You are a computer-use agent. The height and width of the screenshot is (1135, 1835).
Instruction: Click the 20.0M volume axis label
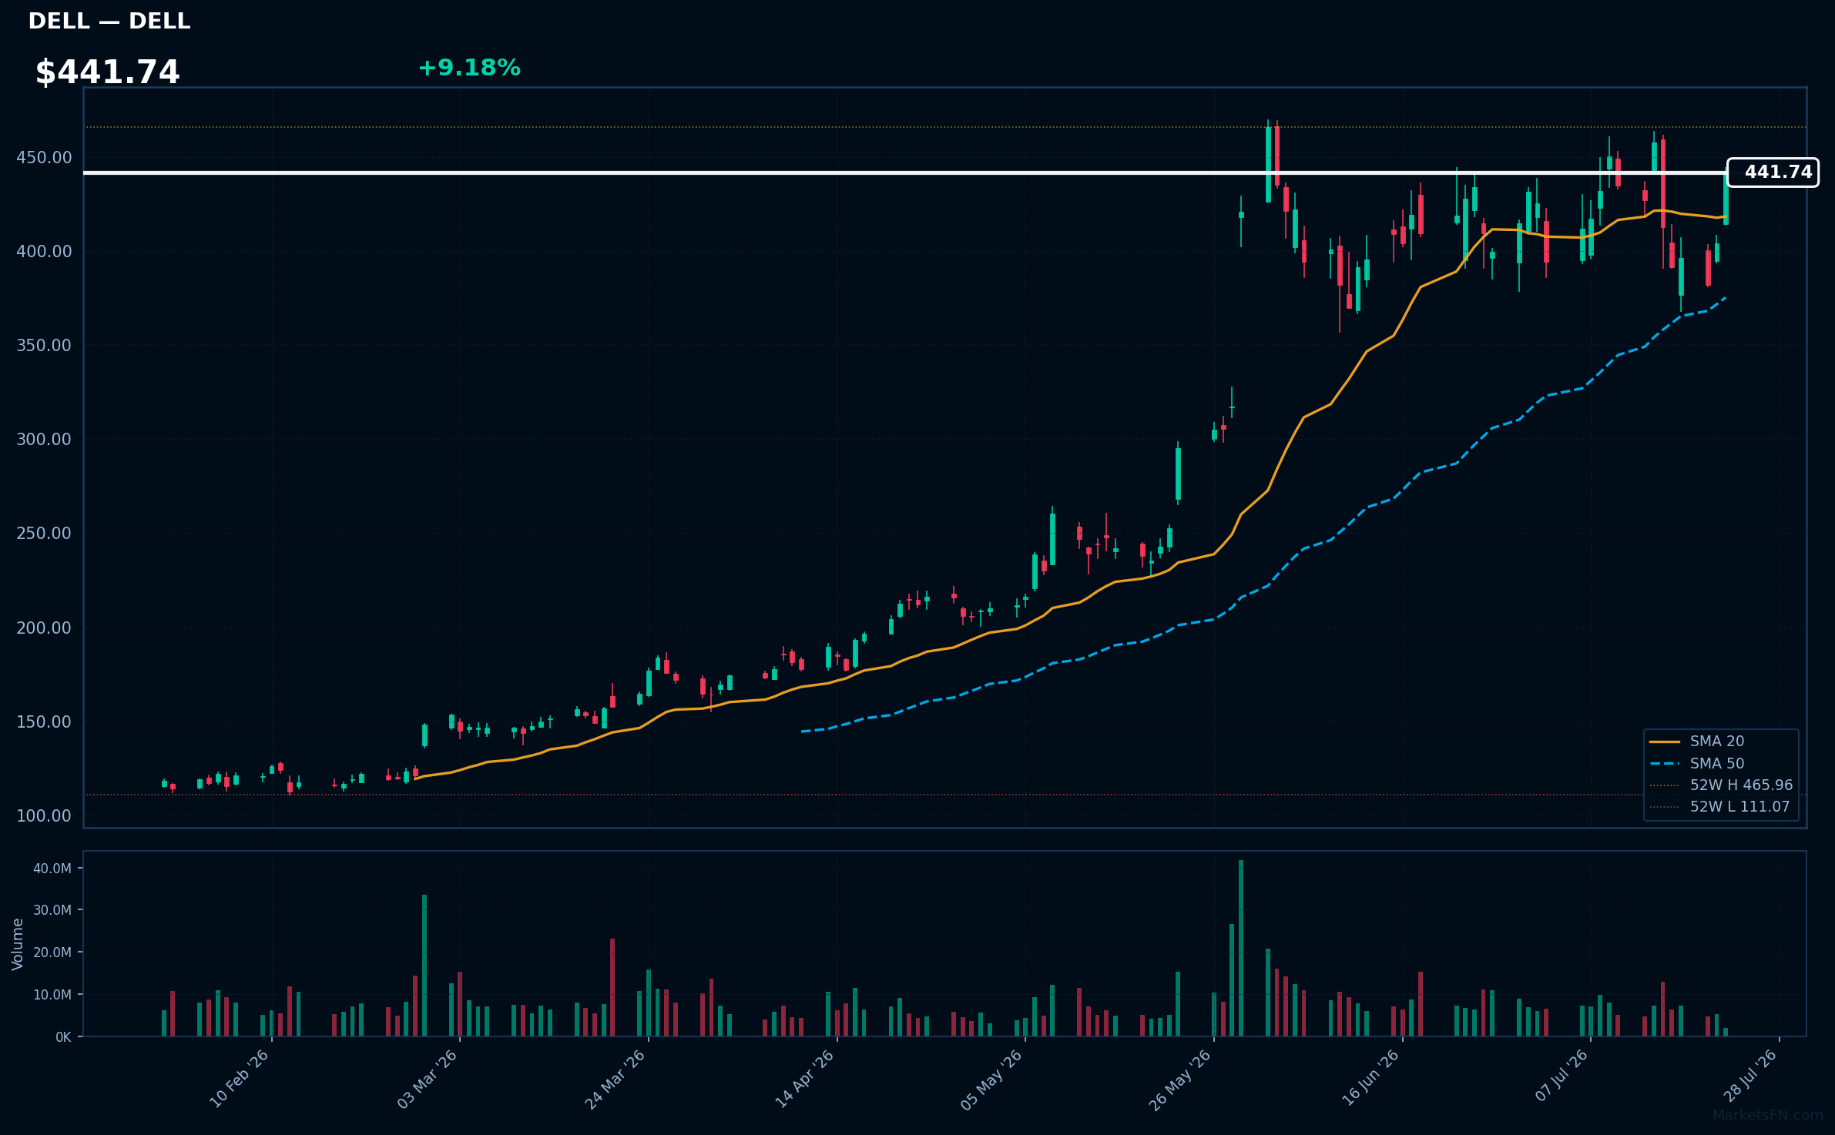(x=52, y=953)
